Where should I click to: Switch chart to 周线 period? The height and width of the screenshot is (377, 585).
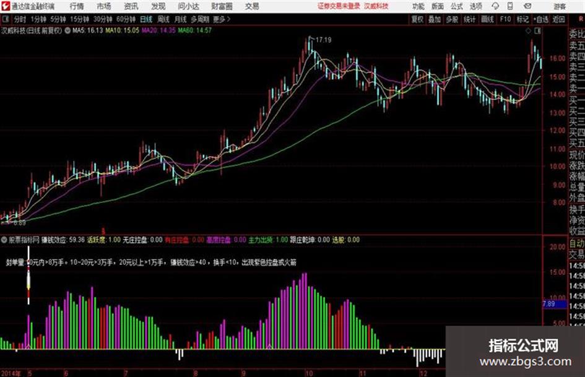coord(163,19)
